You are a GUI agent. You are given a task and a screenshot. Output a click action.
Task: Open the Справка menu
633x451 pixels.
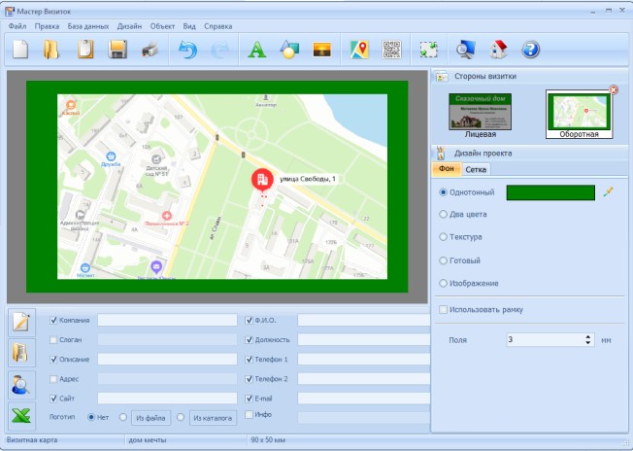point(218,26)
